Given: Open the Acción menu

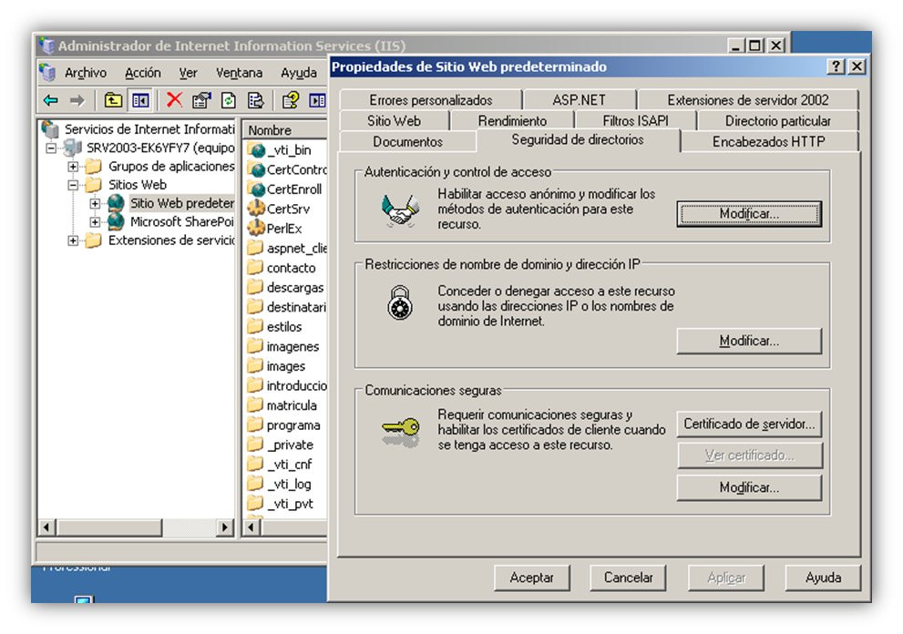Looking at the screenshot, I should (x=143, y=73).
